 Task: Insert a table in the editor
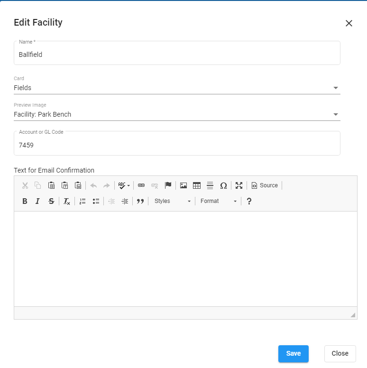point(197,185)
